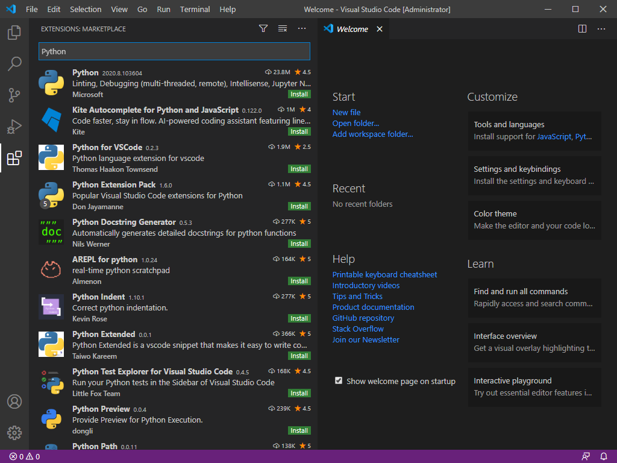
Task: Select the Extensions view icon
Action: click(14, 158)
